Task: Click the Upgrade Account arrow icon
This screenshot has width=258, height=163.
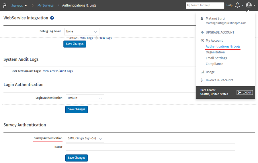Action: coord(202,33)
